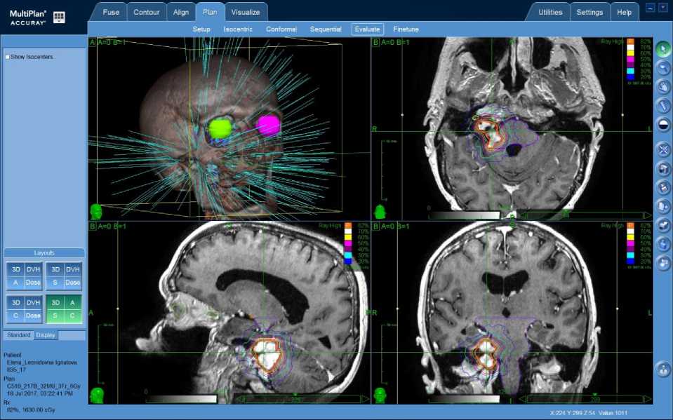
Task: Click green head orientation icon in axial view
Action: click(x=380, y=212)
